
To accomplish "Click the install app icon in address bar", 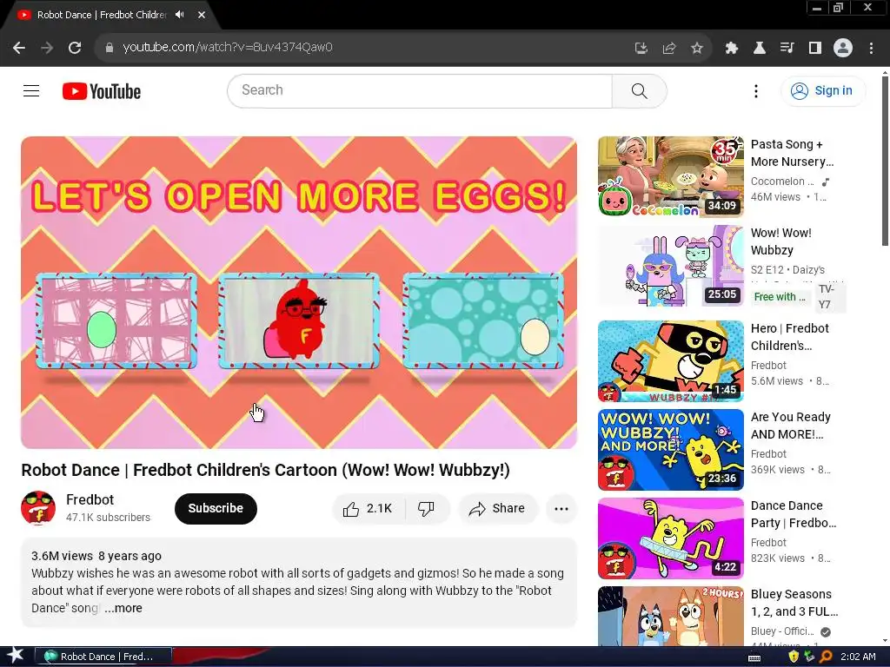I will pyautogui.click(x=641, y=48).
